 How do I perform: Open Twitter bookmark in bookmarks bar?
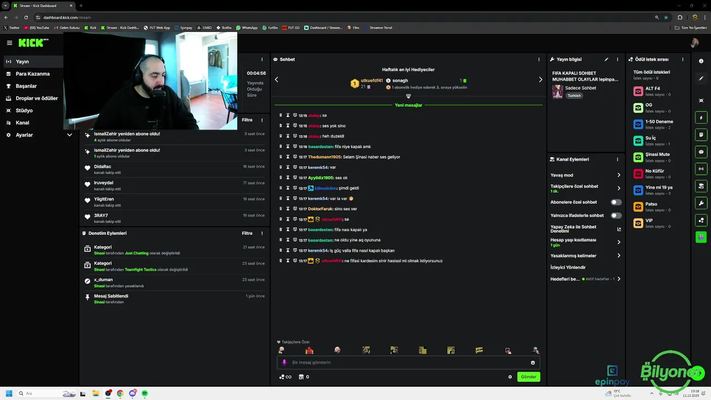pos(11,27)
